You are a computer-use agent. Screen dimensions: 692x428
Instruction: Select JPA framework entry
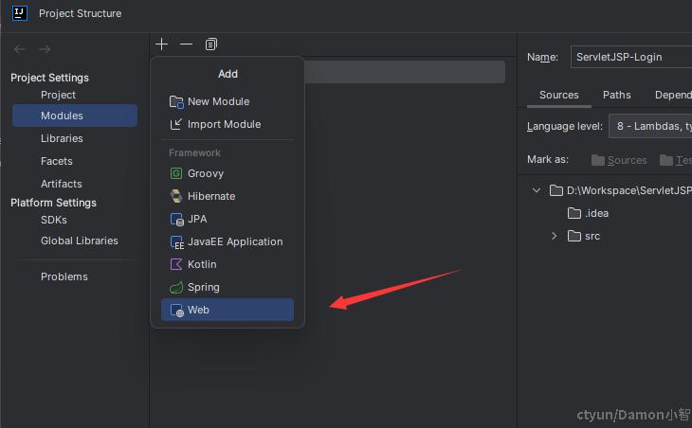click(228, 219)
